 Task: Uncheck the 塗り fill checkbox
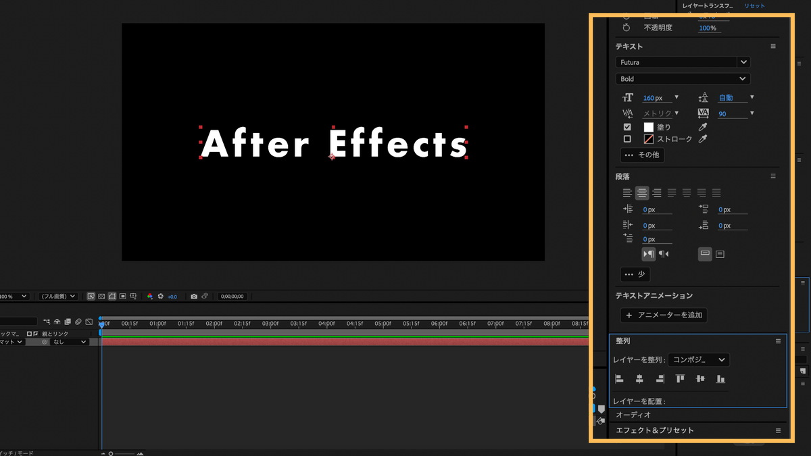(627, 127)
